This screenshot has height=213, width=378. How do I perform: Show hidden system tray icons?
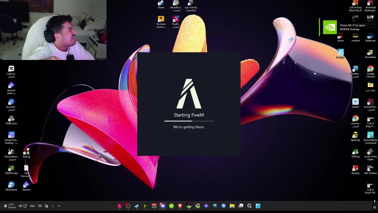pyautogui.click(x=59, y=206)
